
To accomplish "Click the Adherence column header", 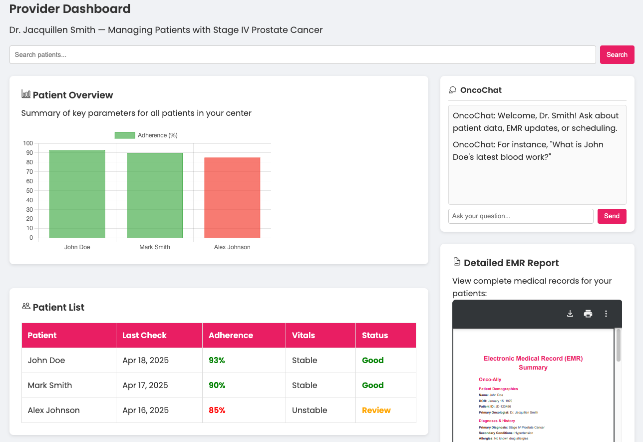I will 244,335.
